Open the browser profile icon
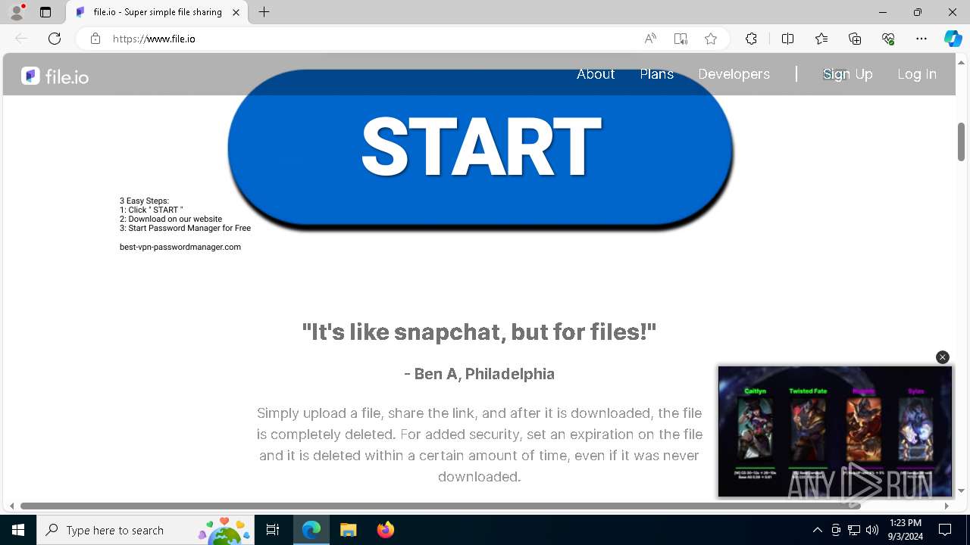This screenshot has width=970, height=545. 17,12
